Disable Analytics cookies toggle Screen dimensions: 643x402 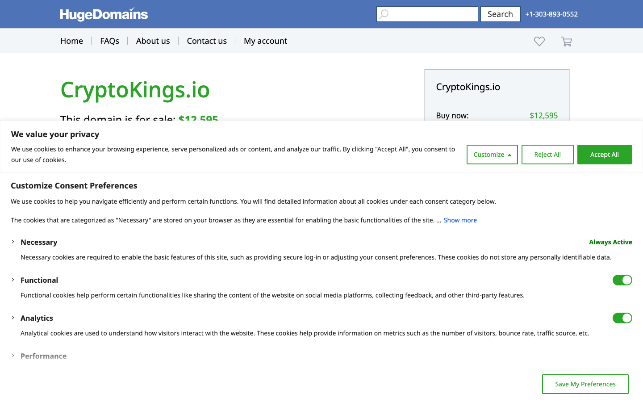[622, 318]
